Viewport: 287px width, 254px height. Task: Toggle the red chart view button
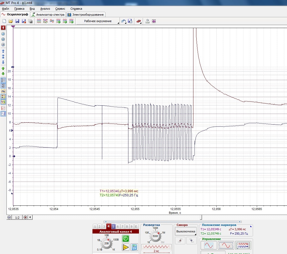pos(3,108)
